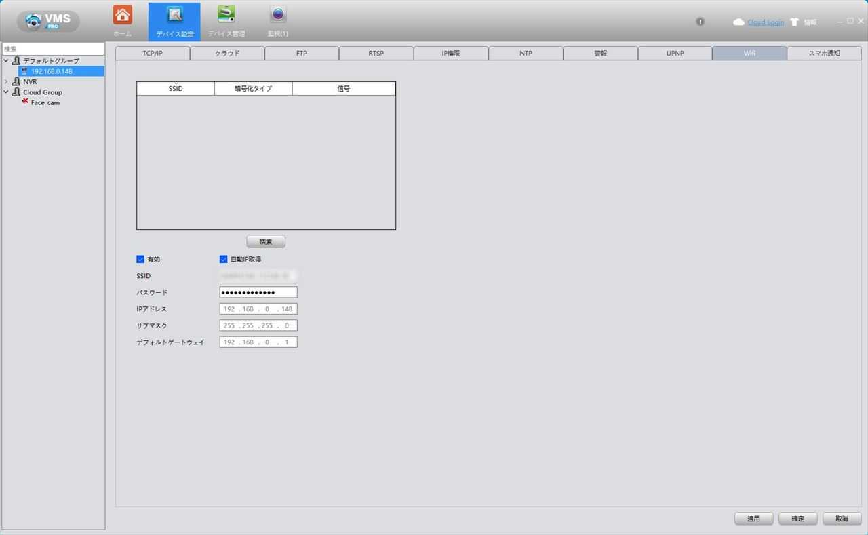
Task: Select Face_cam in the tree
Action: pos(45,102)
